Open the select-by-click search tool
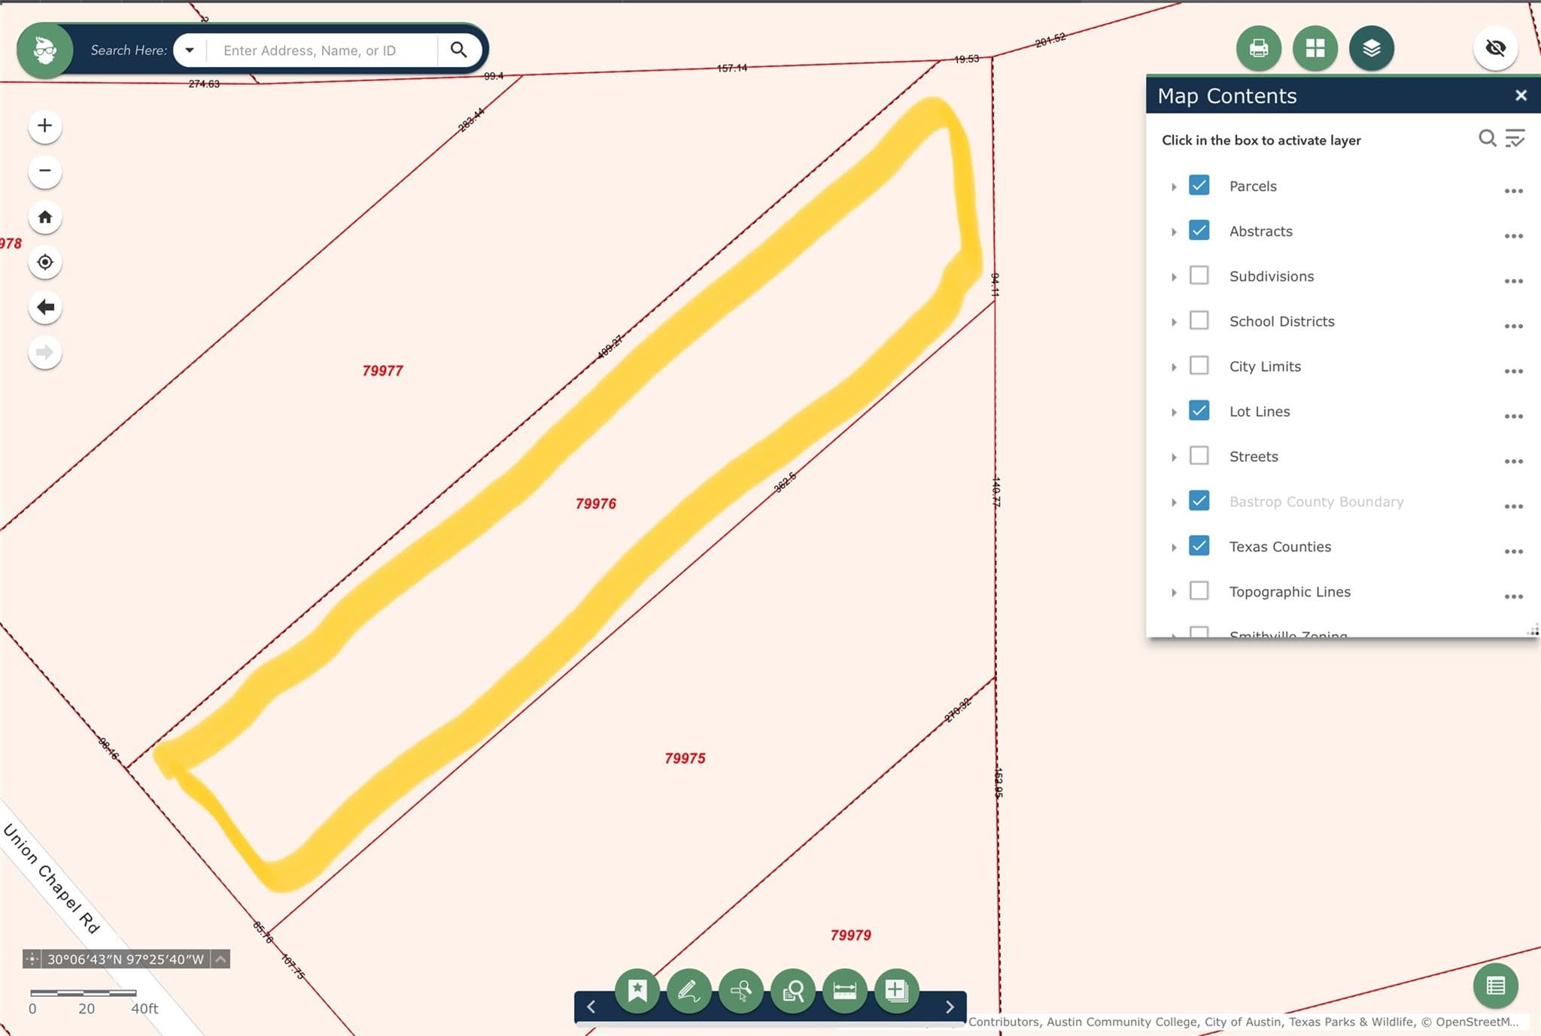 (x=741, y=991)
